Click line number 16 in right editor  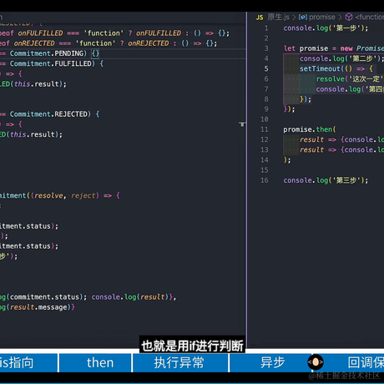[x=265, y=180]
